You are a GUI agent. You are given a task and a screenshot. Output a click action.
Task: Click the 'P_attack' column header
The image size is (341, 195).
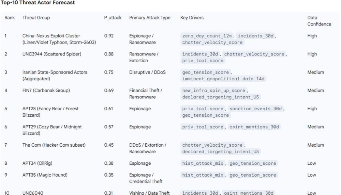(x=113, y=18)
